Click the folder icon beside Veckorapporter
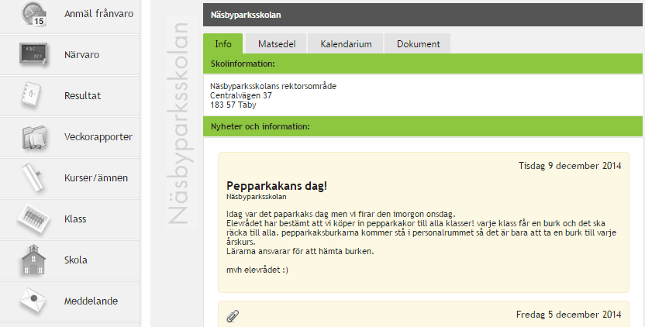 click(35, 137)
